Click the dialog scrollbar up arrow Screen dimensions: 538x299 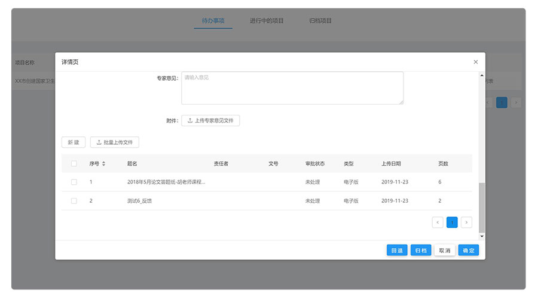pyautogui.click(x=482, y=75)
